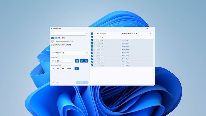Select original file name テキーラ-10.txt
The height and width of the screenshot is (116, 206).
100,65
